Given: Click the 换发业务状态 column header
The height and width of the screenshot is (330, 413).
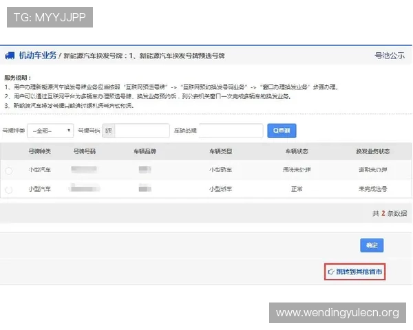Looking at the screenshot, I should (x=372, y=151).
